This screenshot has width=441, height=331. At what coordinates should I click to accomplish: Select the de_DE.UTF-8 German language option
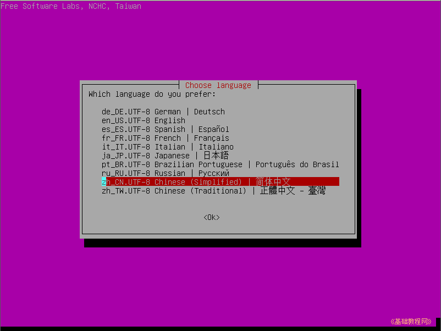pyautogui.click(x=163, y=112)
